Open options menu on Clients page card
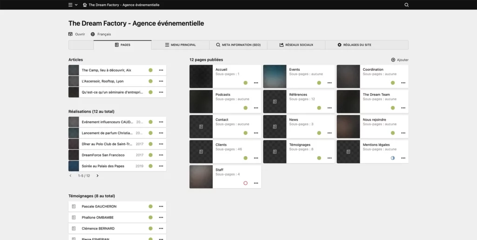The image size is (477, 240). pos(256,158)
